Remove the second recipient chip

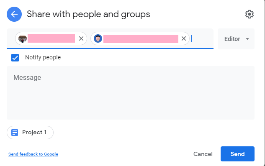[184, 38]
